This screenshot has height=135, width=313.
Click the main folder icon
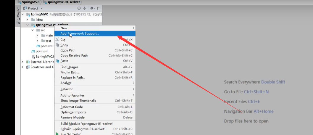(43, 35)
